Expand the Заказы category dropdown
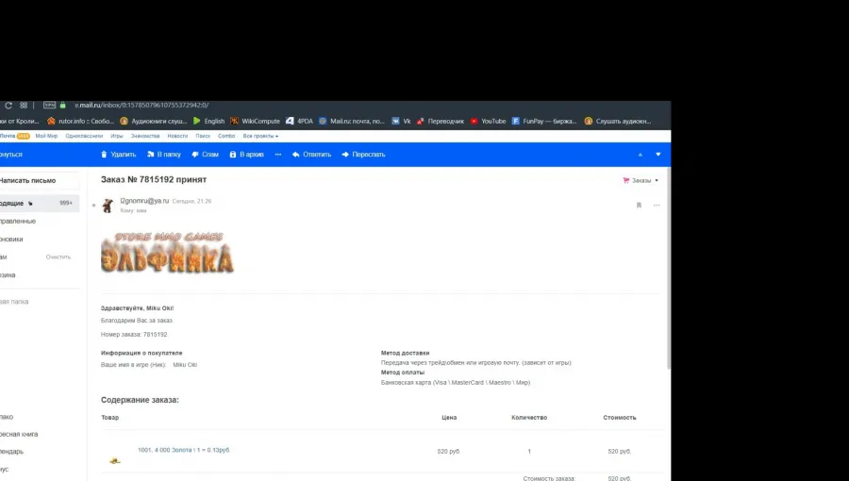 (x=641, y=181)
